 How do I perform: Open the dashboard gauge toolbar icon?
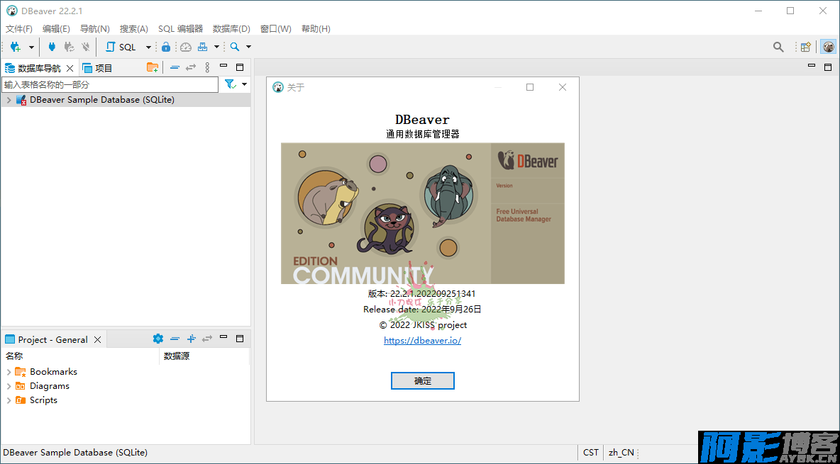[x=186, y=47]
